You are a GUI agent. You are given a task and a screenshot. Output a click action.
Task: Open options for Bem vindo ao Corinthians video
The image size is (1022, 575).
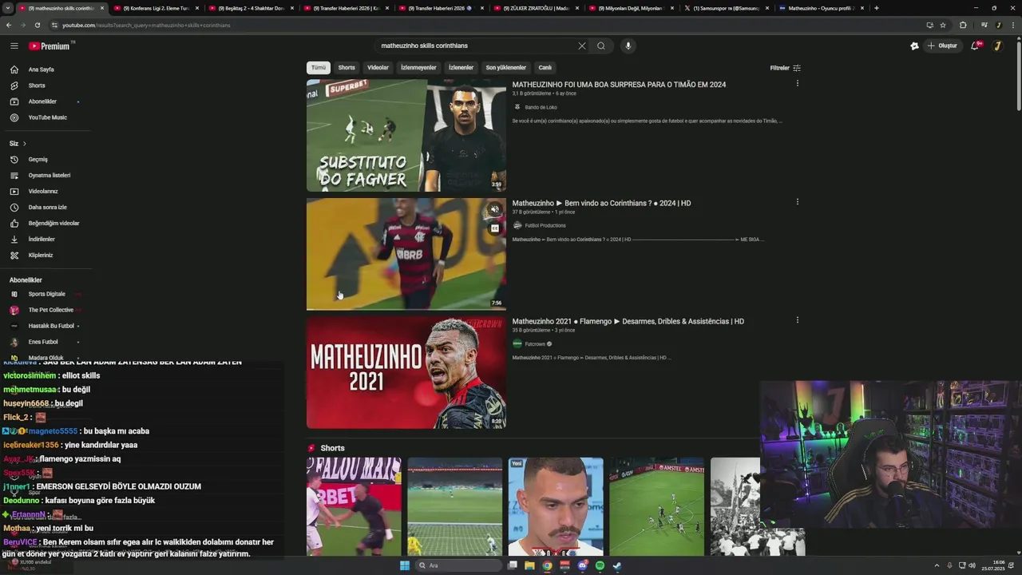tap(797, 202)
